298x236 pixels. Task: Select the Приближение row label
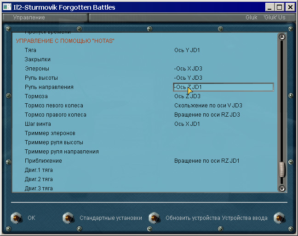point(43,161)
